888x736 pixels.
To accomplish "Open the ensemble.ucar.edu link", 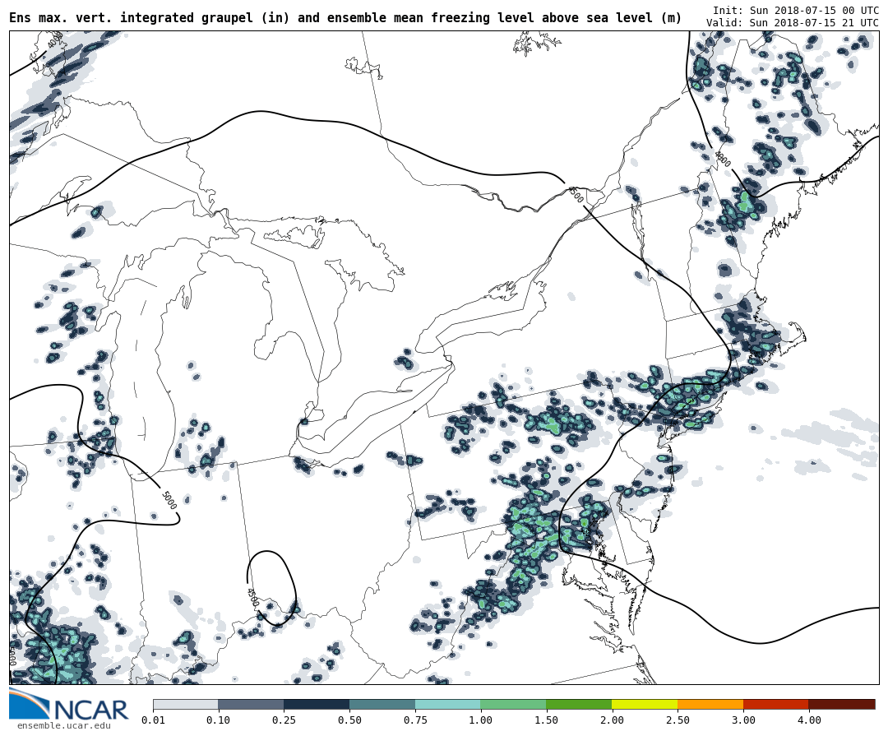I will [63, 726].
